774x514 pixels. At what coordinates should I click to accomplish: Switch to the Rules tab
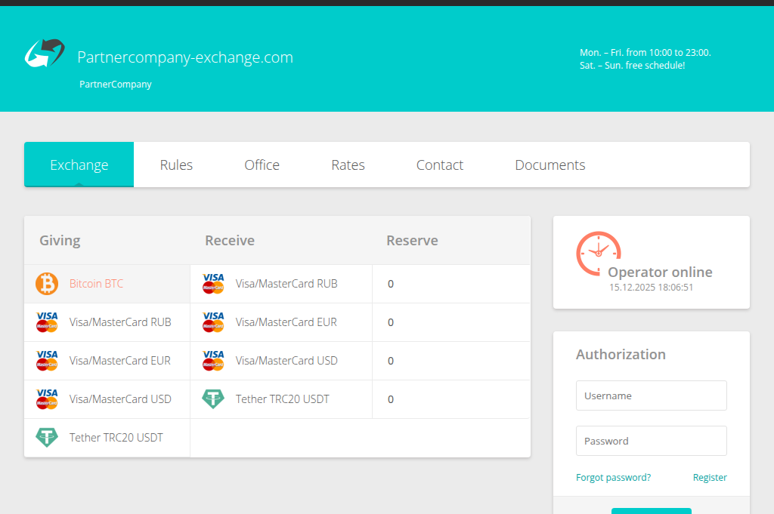pos(176,165)
